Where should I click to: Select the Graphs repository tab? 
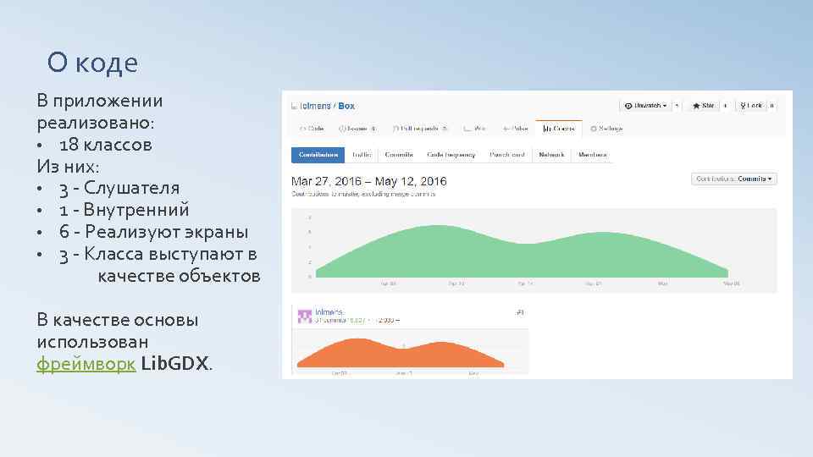tap(559, 129)
